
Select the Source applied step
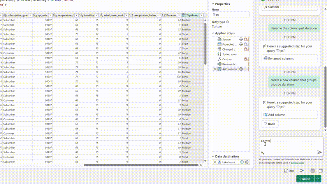point(226,39)
